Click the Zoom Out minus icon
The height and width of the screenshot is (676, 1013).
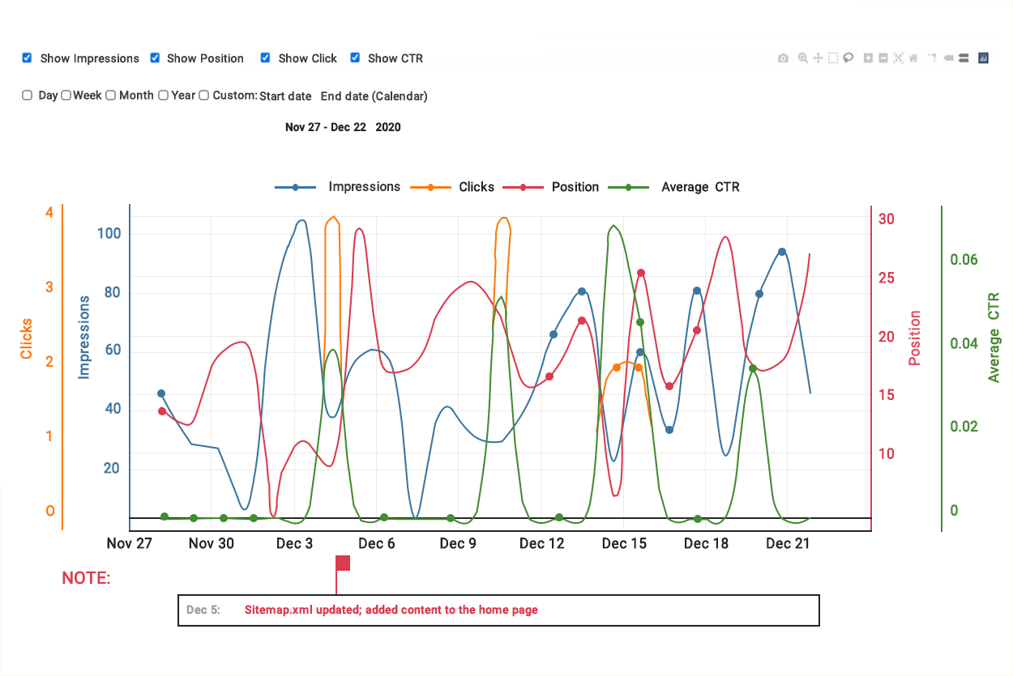click(x=883, y=58)
